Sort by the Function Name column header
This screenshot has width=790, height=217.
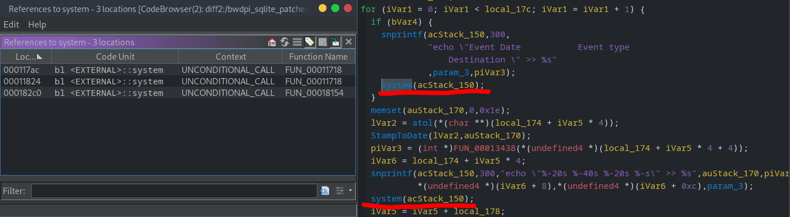click(319, 57)
